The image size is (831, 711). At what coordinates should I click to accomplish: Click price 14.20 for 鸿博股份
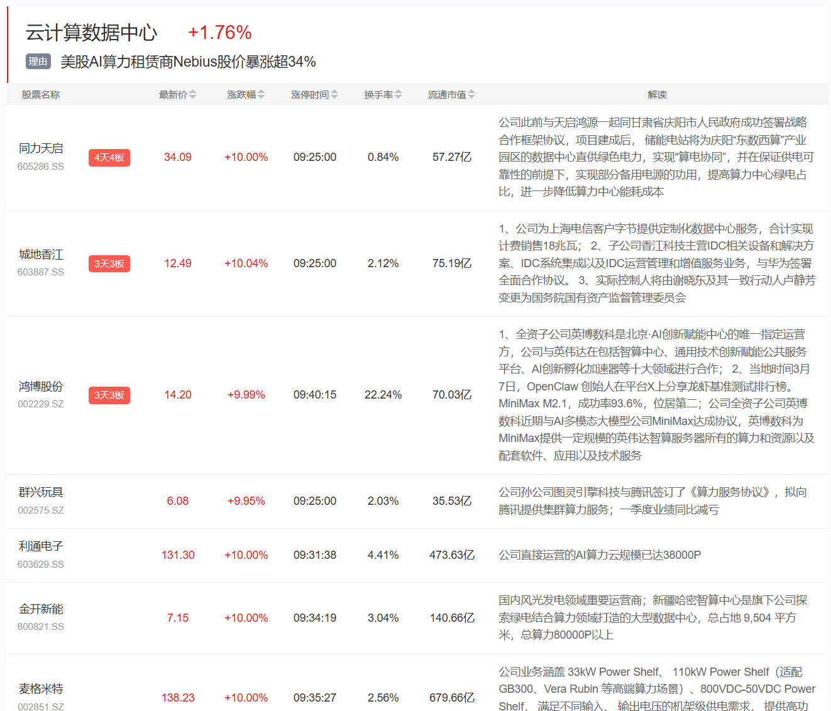point(178,395)
